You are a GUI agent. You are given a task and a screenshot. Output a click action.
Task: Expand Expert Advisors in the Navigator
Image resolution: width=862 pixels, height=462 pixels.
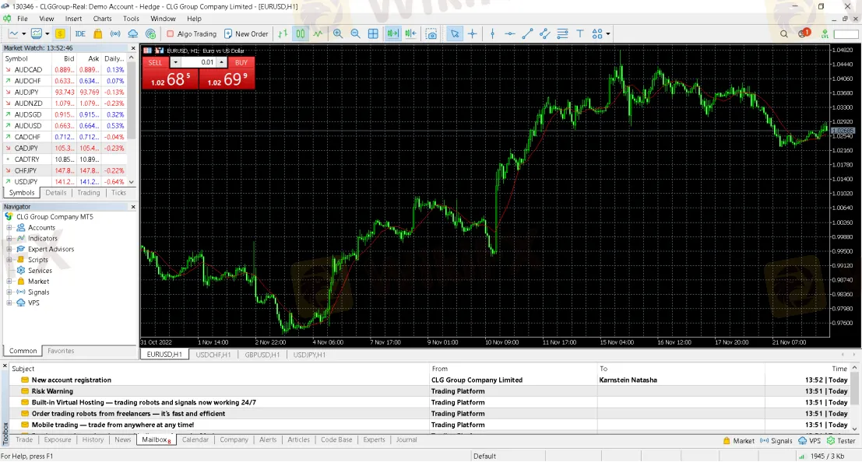pos(8,249)
